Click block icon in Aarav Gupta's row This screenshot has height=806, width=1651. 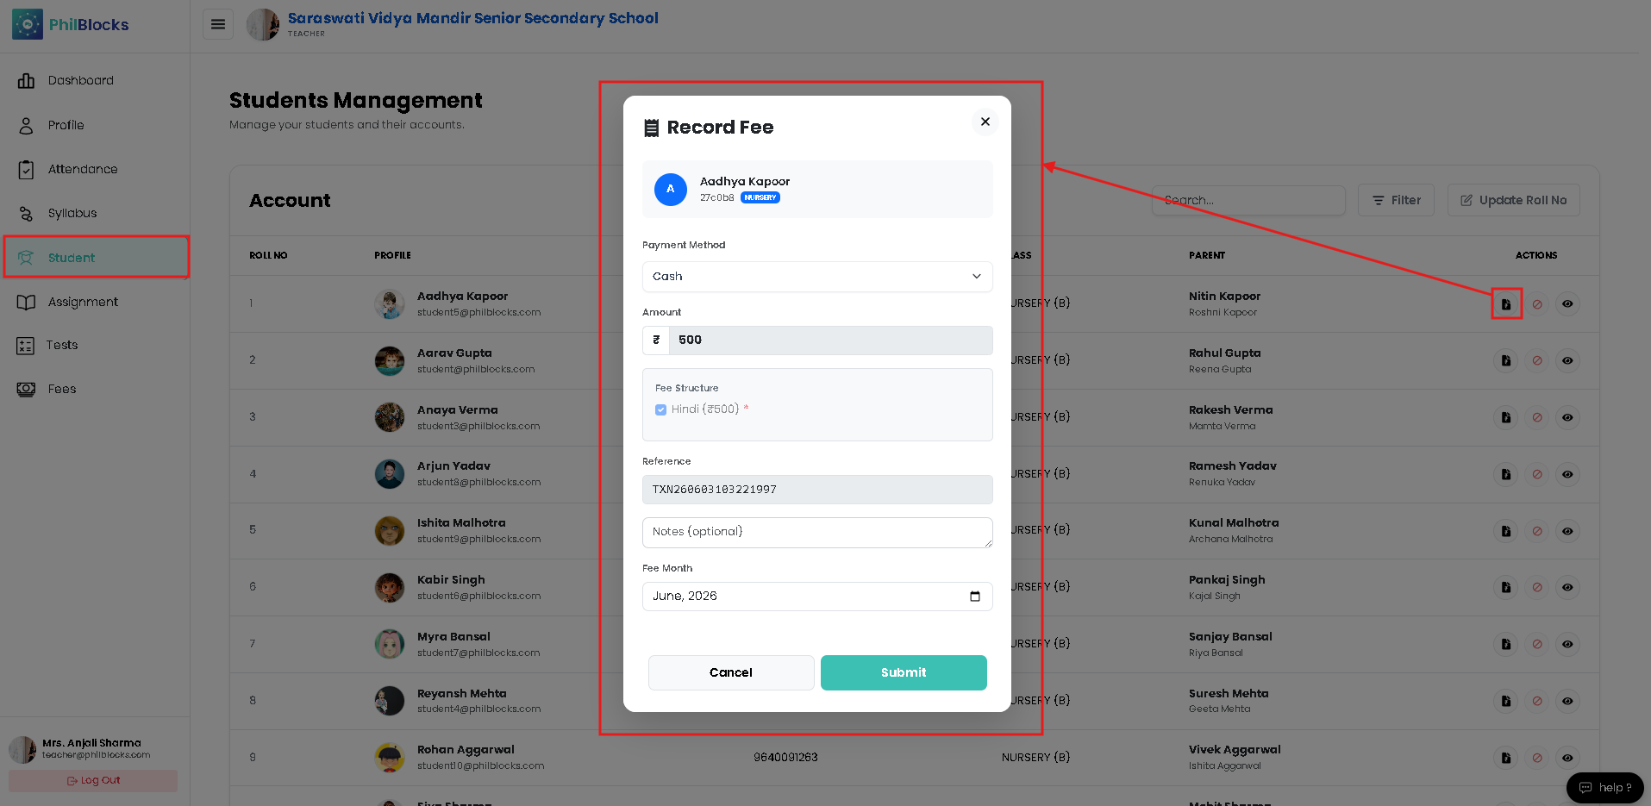1537,360
